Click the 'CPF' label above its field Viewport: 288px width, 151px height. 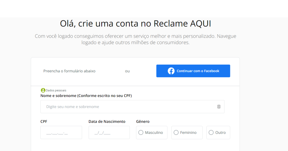click(44, 121)
